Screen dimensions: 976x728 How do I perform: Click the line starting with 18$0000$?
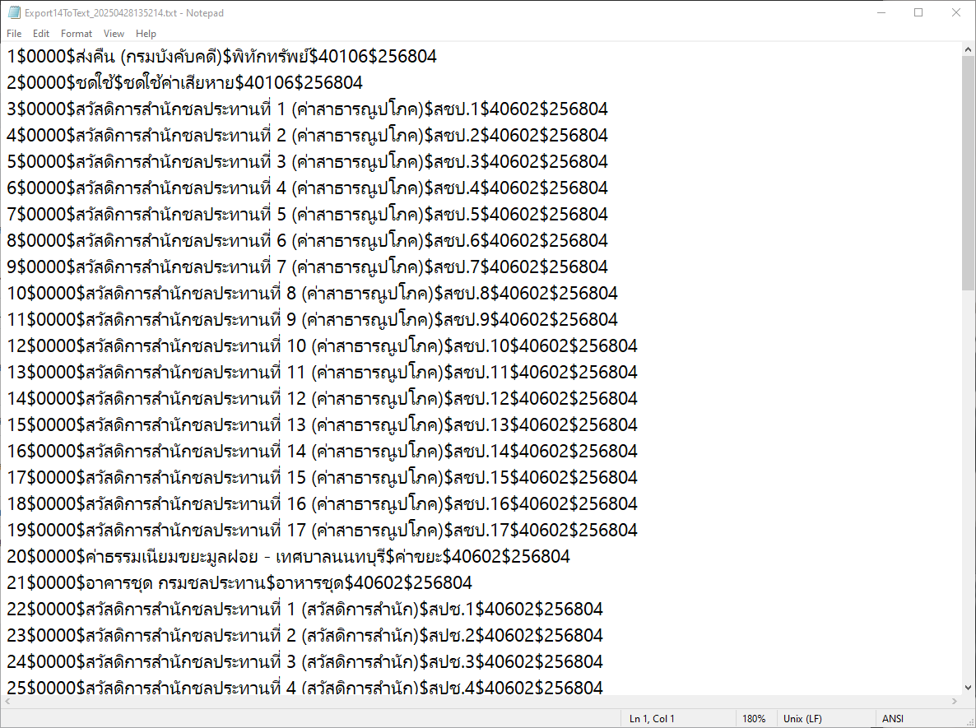pyautogui.click(x=322, y=503)
